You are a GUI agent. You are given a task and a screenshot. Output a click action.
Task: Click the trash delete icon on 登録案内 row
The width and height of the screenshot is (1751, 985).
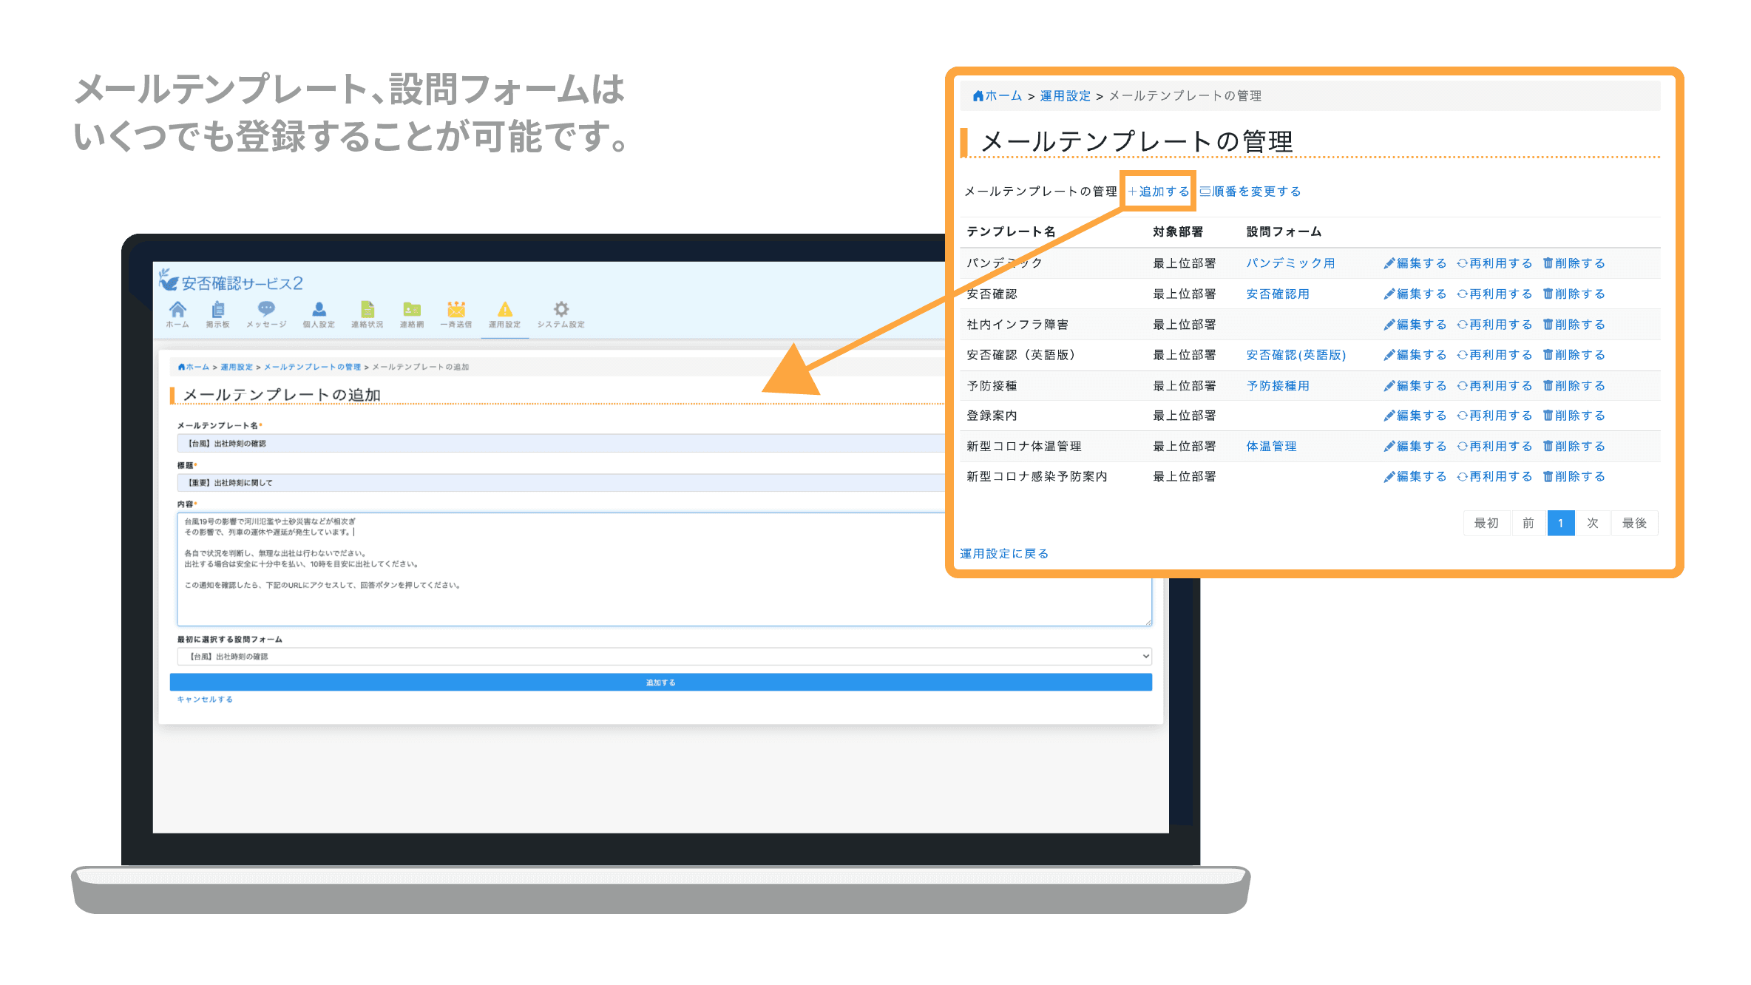coord(1548,415)
